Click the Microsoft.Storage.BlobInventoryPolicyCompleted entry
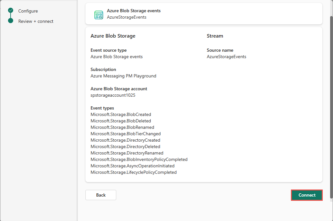The image size is (333, 221). (139, 159)
